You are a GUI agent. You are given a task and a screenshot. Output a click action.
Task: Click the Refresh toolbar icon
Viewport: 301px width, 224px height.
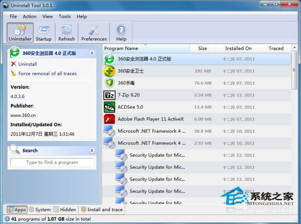(x=66, y=32)
